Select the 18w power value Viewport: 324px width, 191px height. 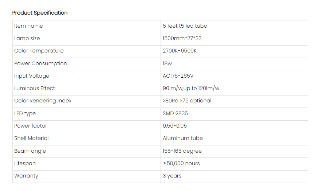(167, 63)
